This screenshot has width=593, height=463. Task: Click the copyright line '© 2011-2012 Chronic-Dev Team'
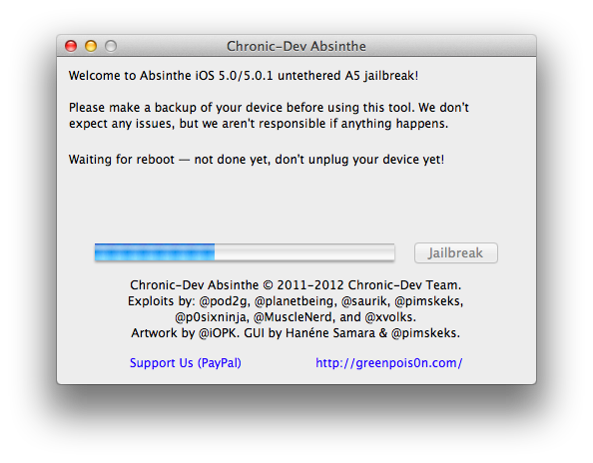click(296, 285)
